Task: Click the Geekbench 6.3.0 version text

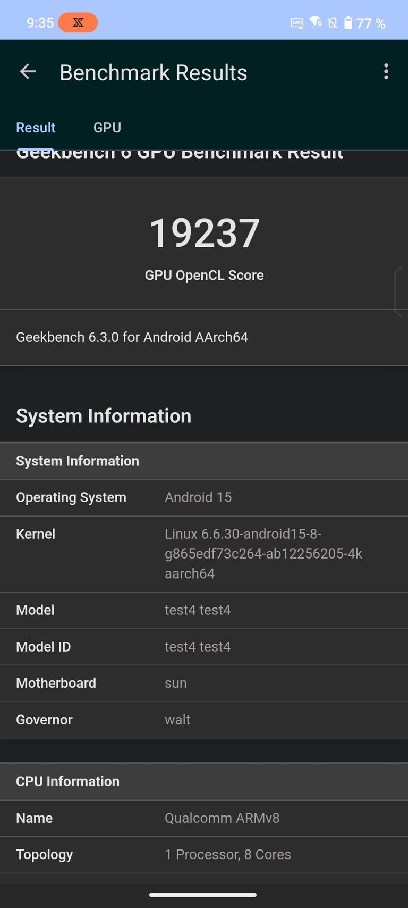Action: 132,337
